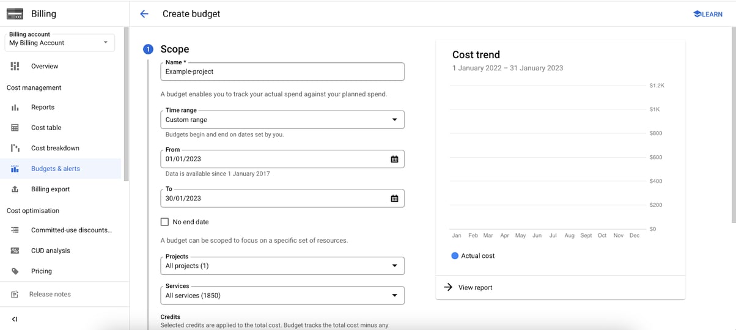
Task: Open Cost breakdown page
Action: tap(55, 148)
